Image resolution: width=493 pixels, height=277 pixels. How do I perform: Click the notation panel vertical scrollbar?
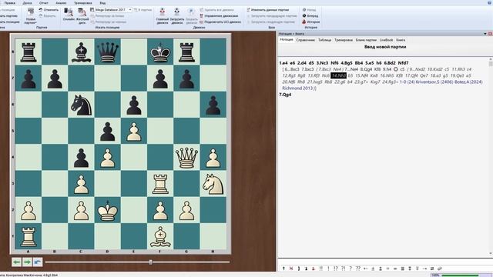pos(491,157)
